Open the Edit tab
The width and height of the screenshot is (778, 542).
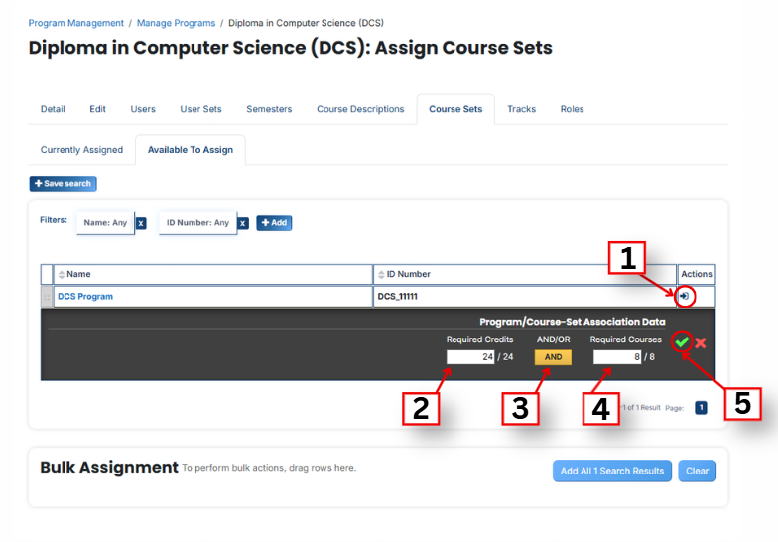coord(97,109)
